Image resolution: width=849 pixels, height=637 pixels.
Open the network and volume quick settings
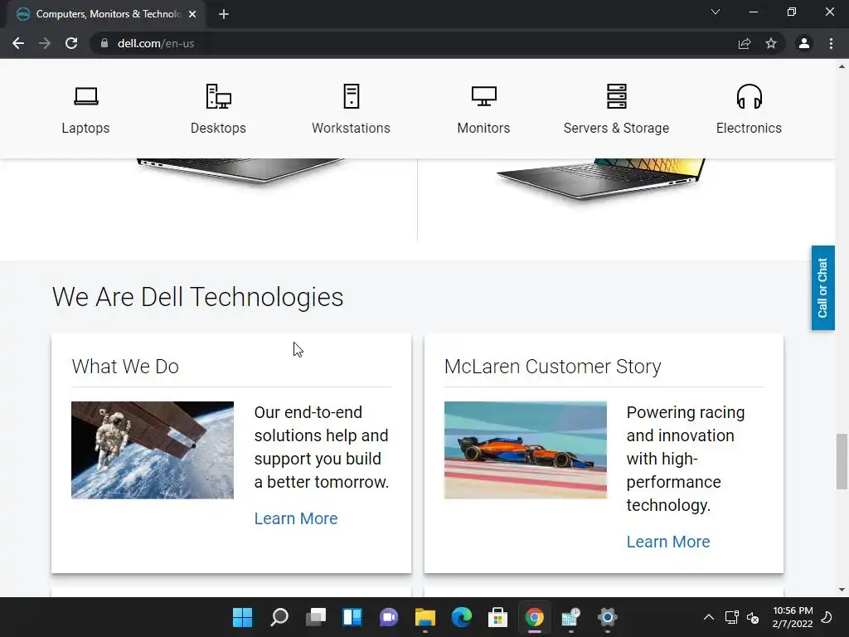[742, 617]
